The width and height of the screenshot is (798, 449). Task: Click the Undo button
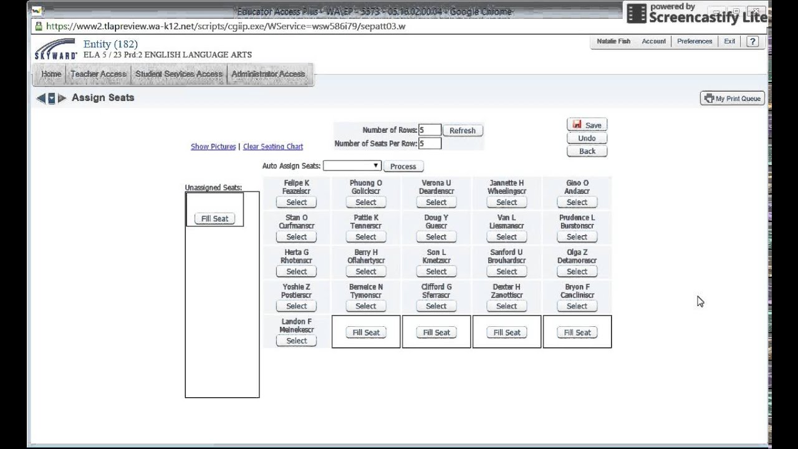coord(587,138)
